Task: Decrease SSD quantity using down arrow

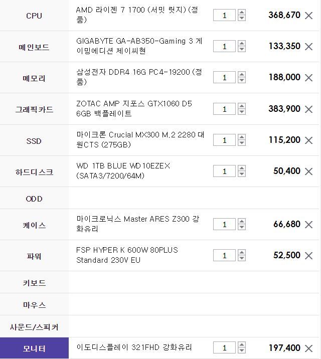Action: click(242, 143)
